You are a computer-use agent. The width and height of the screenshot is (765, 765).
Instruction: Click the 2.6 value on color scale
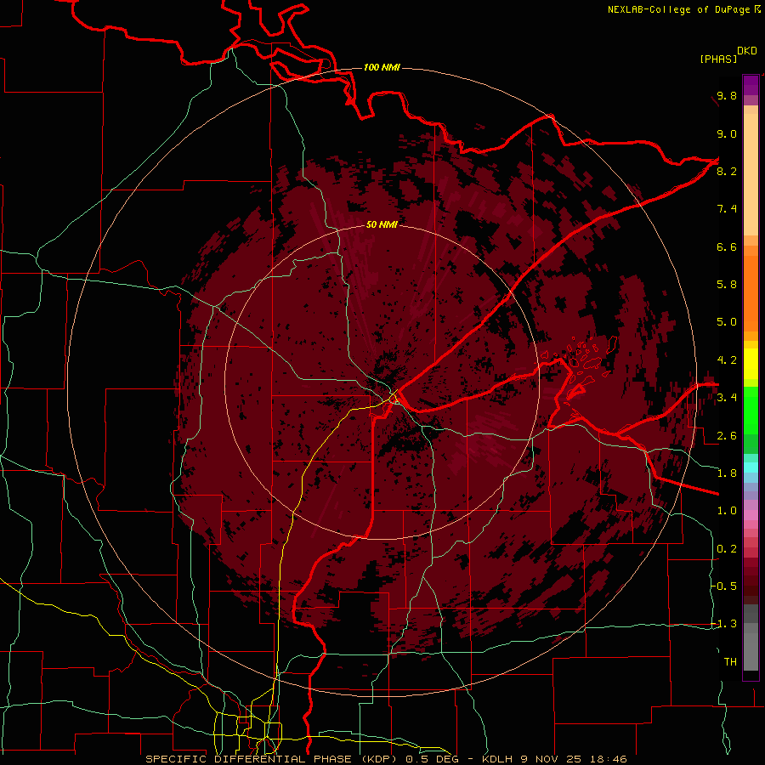point(727,436)
